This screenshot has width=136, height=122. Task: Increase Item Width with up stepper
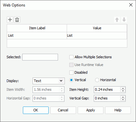coord(62,89)
